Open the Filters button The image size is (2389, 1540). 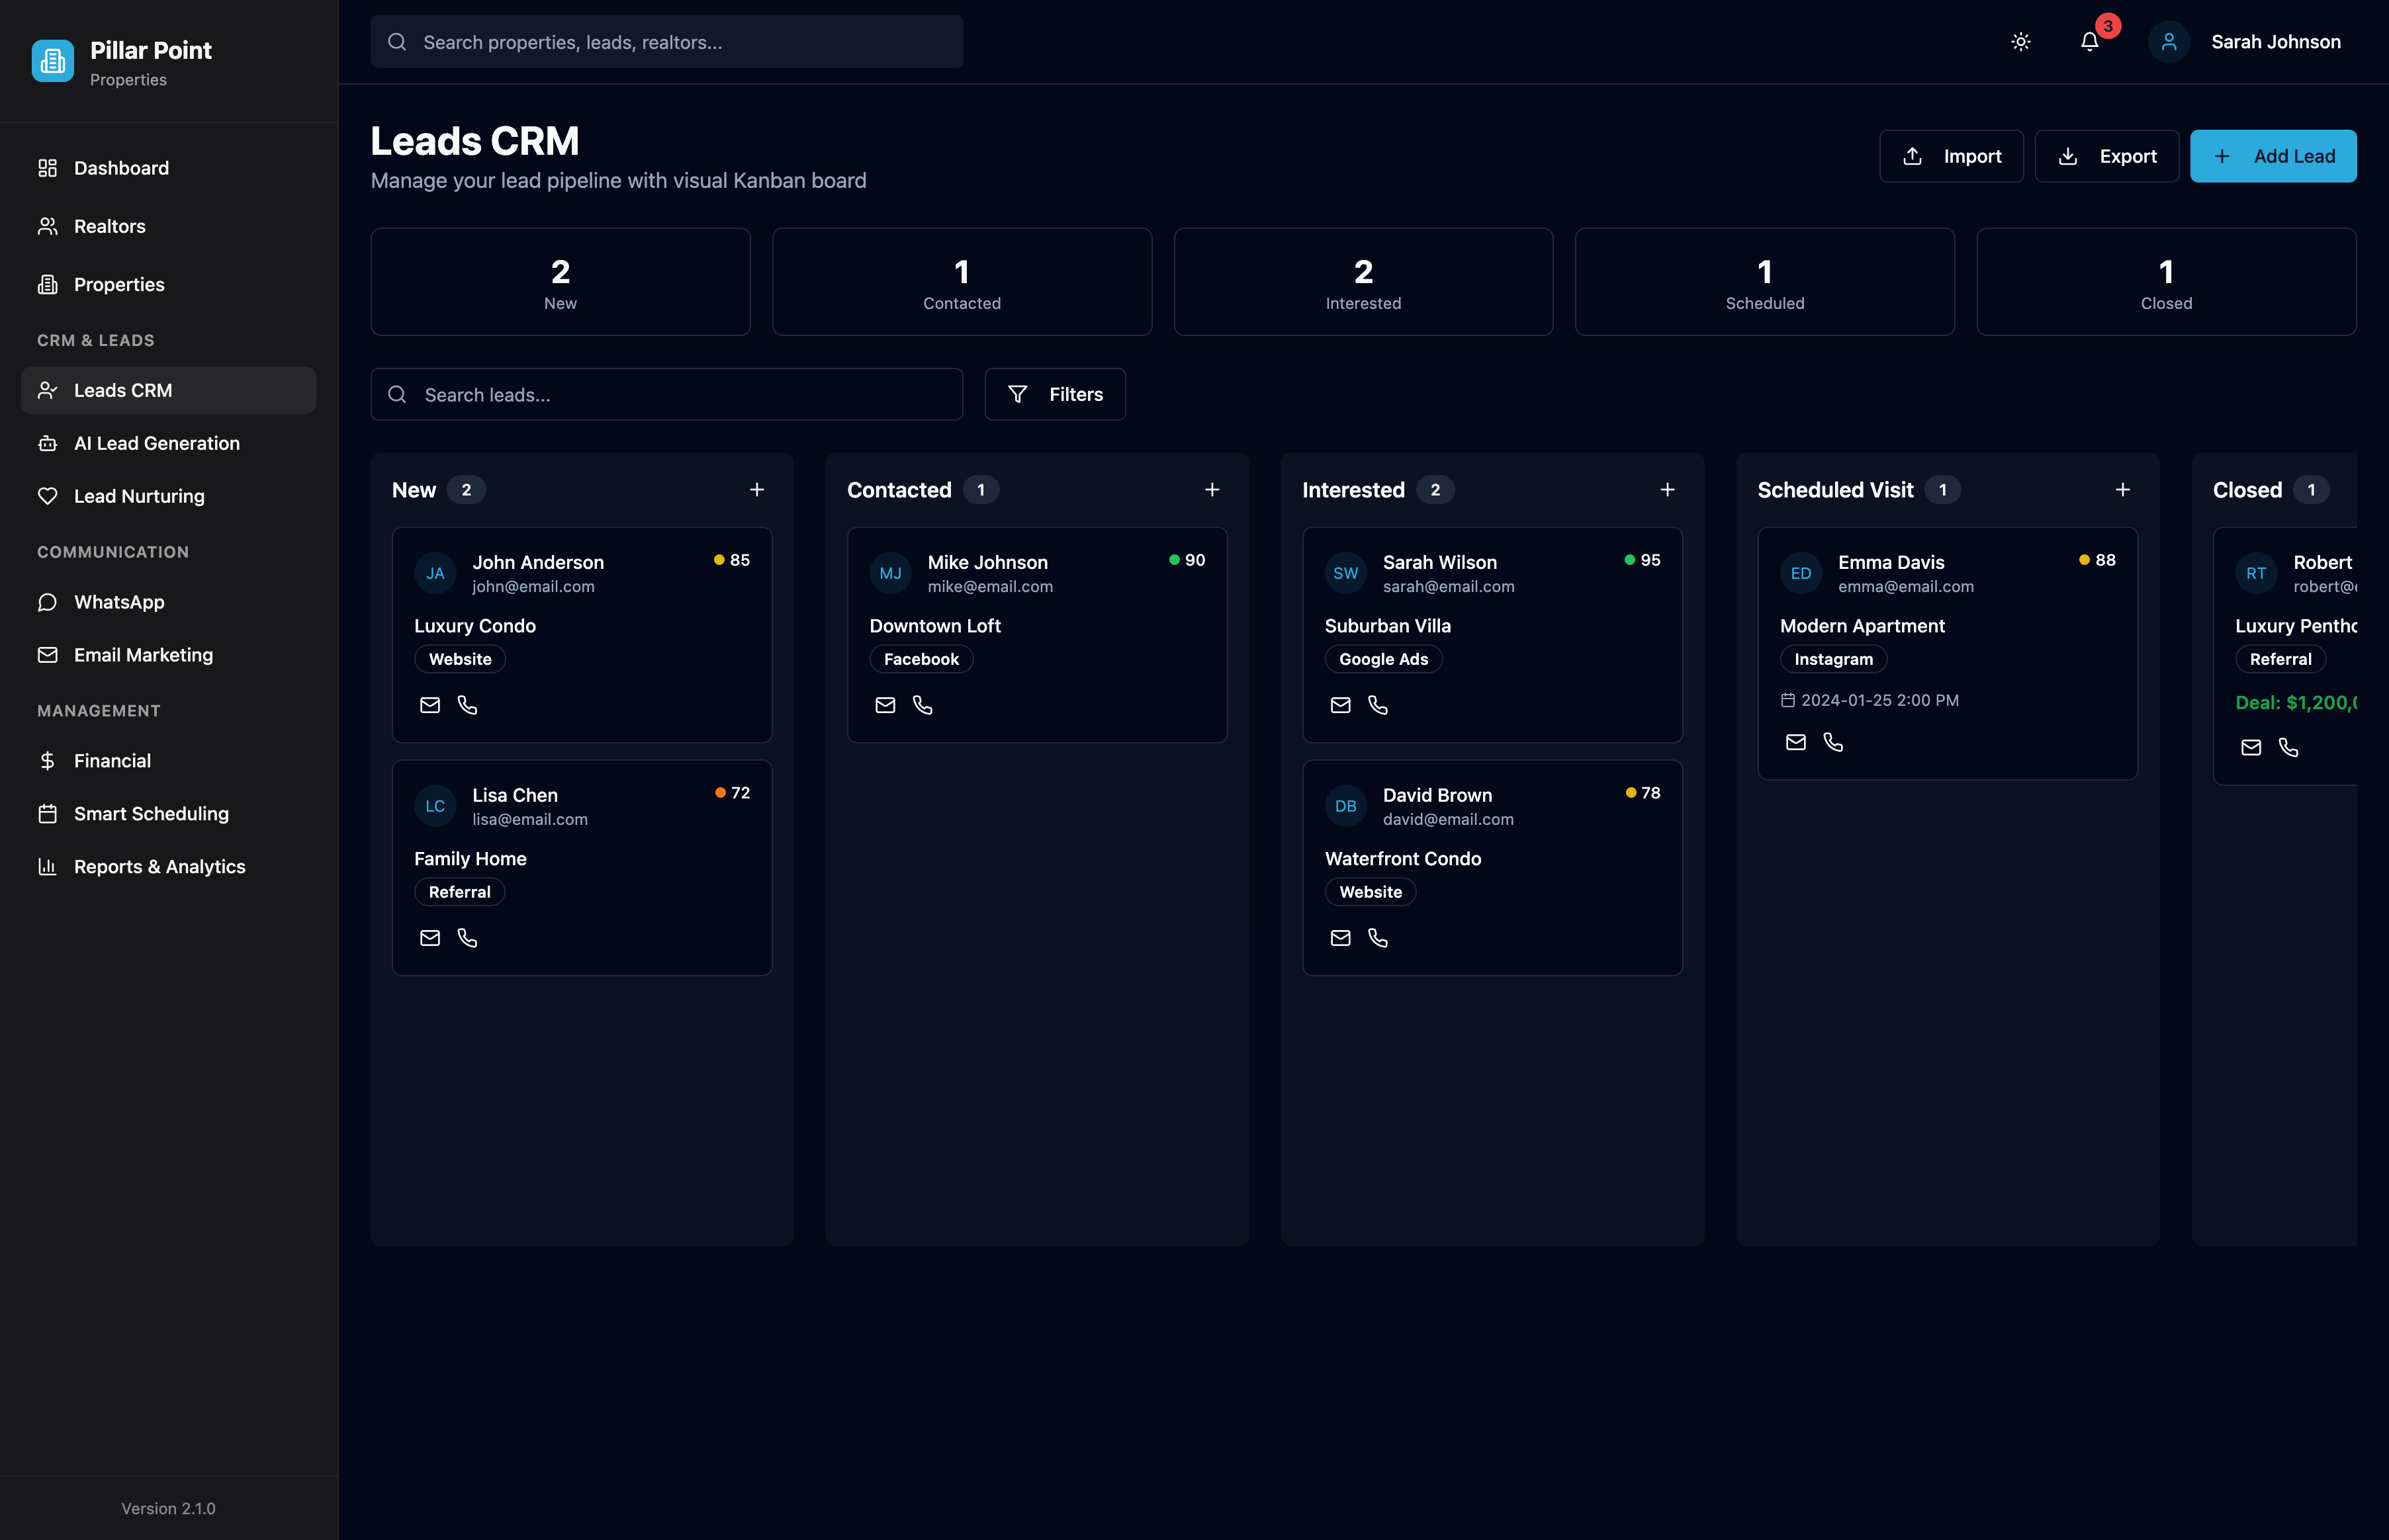coord(1054,394)
